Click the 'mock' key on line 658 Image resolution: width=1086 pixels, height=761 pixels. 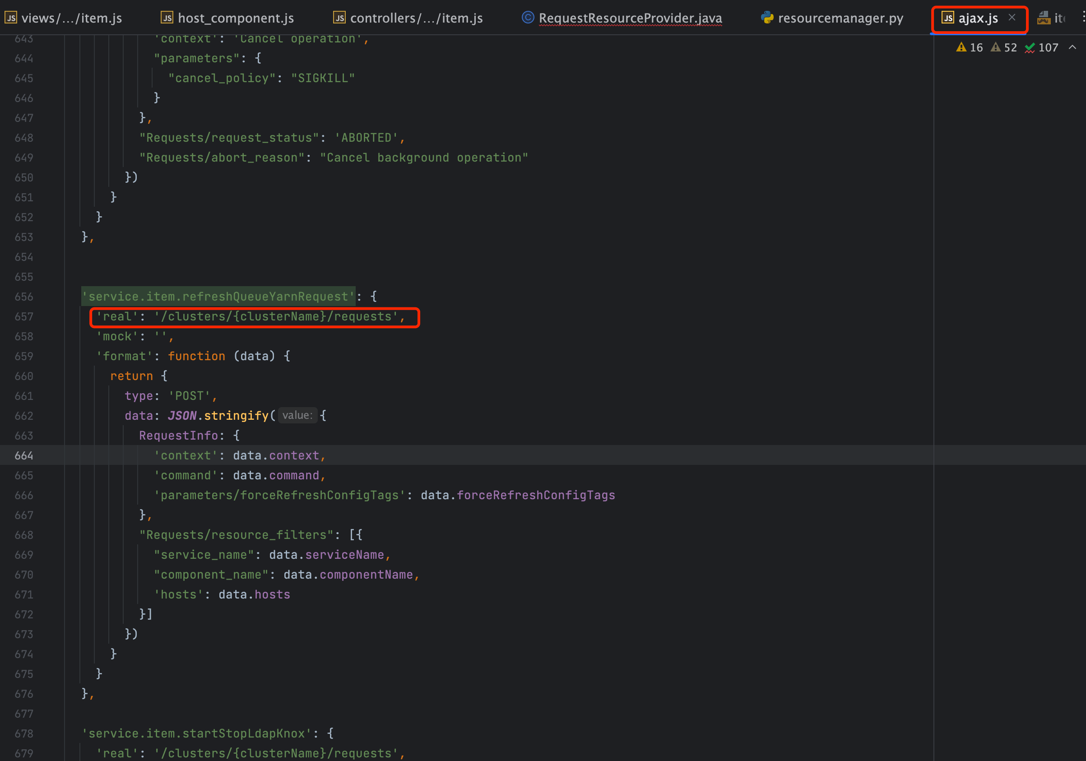click(x=117, y=336)
